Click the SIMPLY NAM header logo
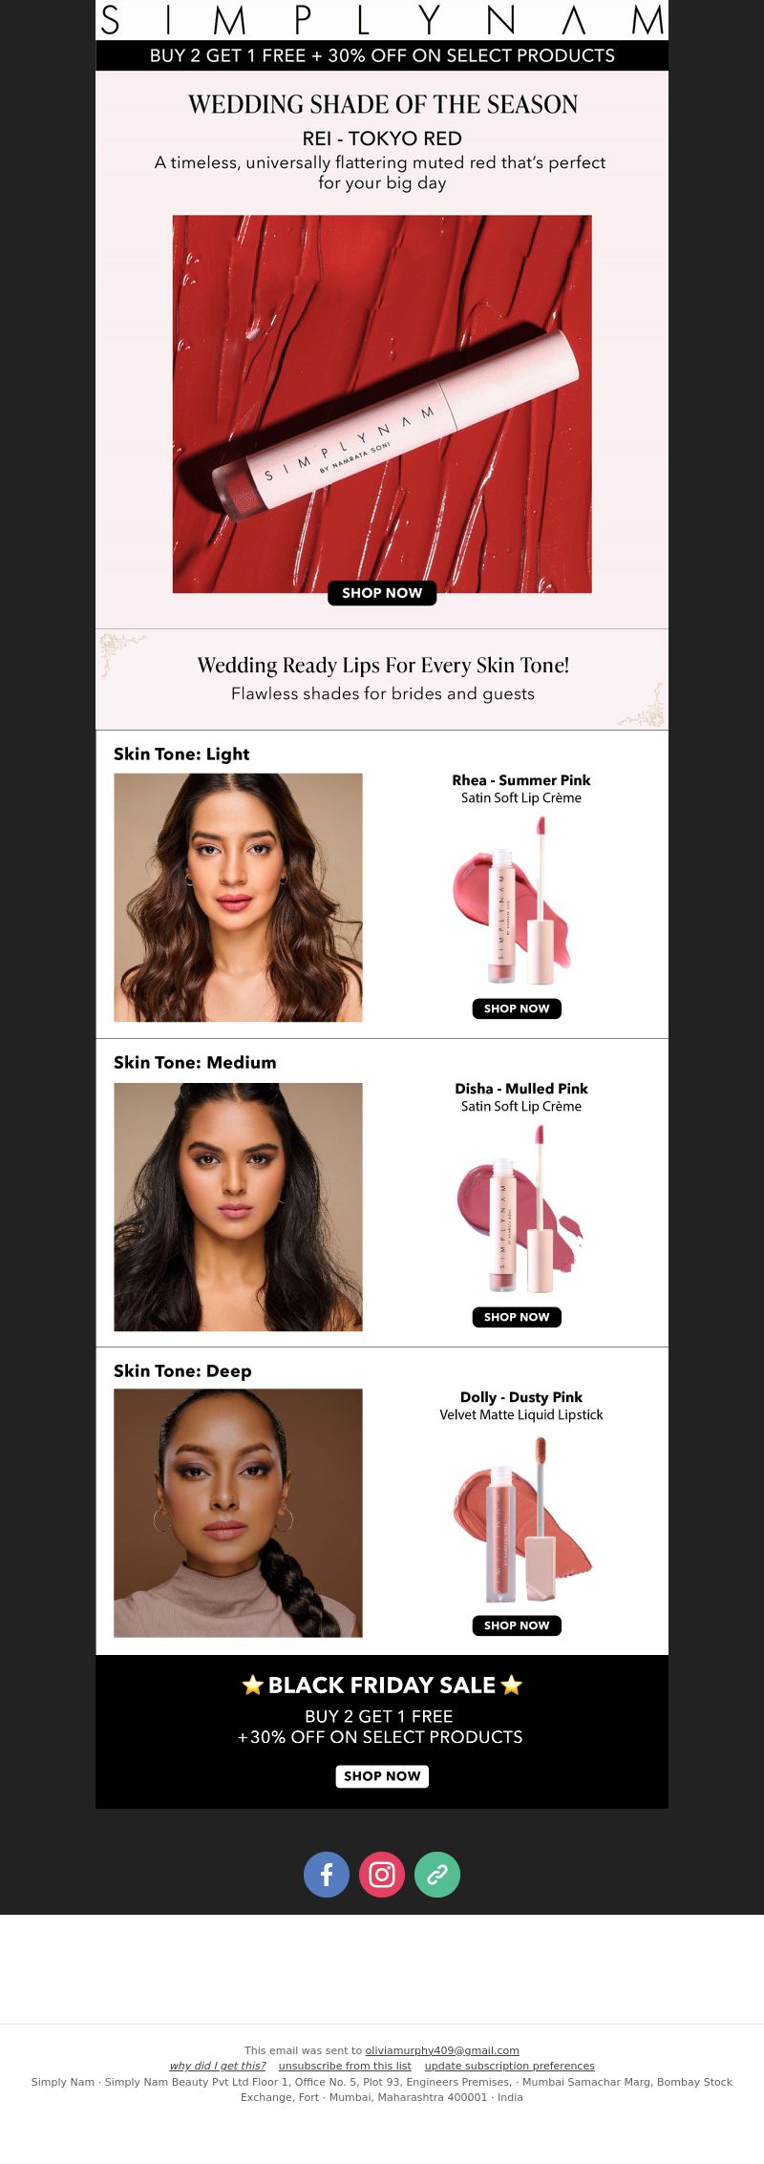This screenshot has width=764, height=2164. 382,20
